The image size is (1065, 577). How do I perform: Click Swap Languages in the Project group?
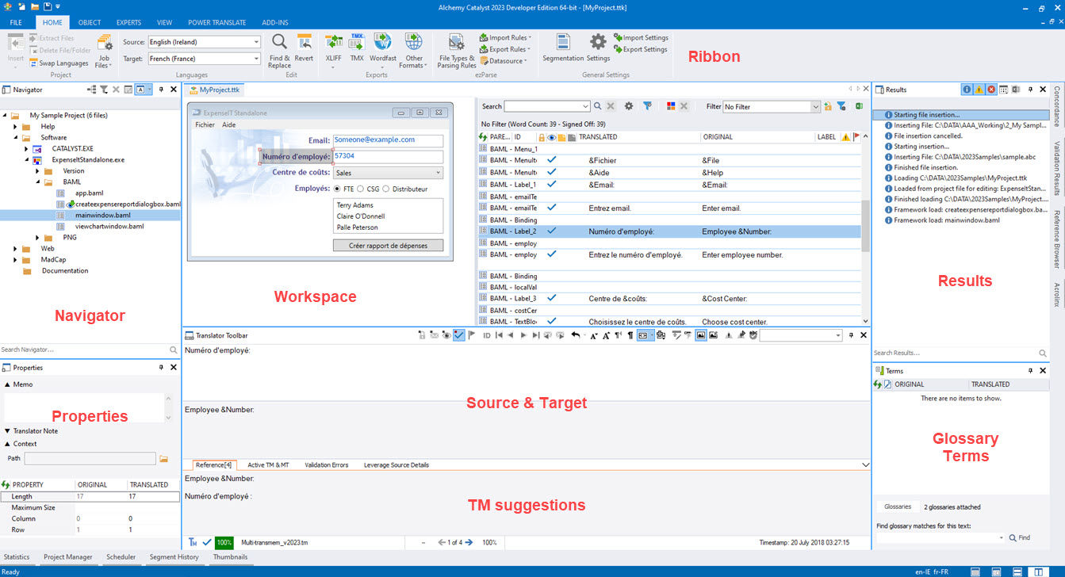tap(59, 63)
